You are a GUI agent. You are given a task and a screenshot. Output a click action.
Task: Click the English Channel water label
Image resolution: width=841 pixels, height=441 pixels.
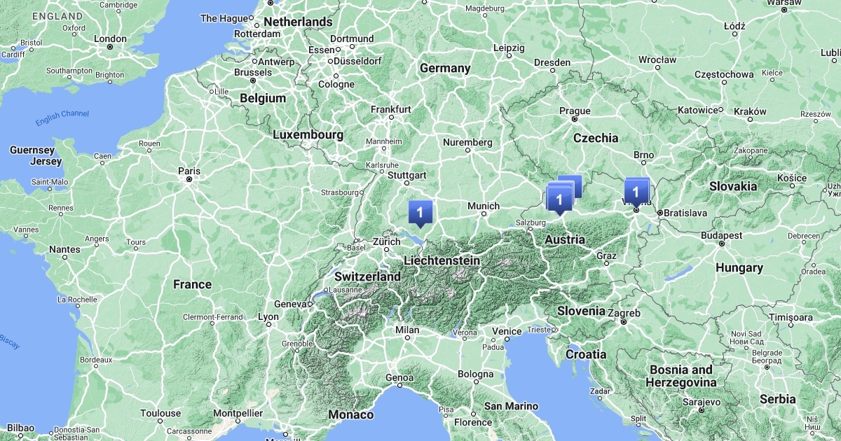click(62, 118)
